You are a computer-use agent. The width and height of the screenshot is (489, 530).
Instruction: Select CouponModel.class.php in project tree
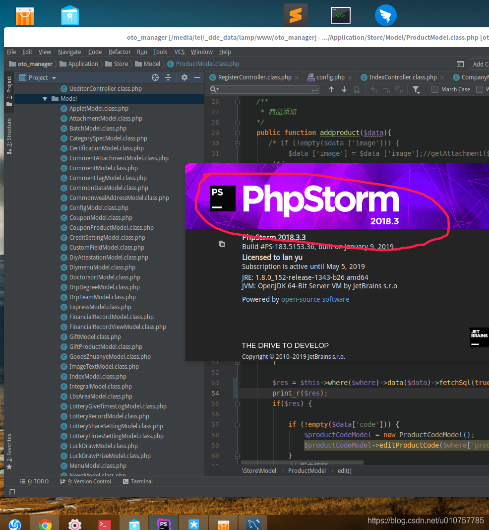101,218
